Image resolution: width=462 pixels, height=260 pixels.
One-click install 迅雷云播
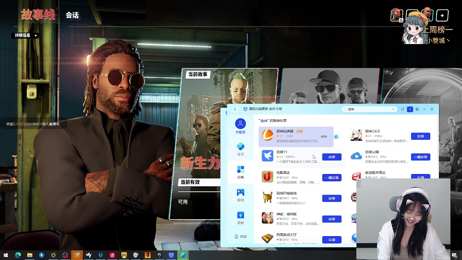coord(420,157)
